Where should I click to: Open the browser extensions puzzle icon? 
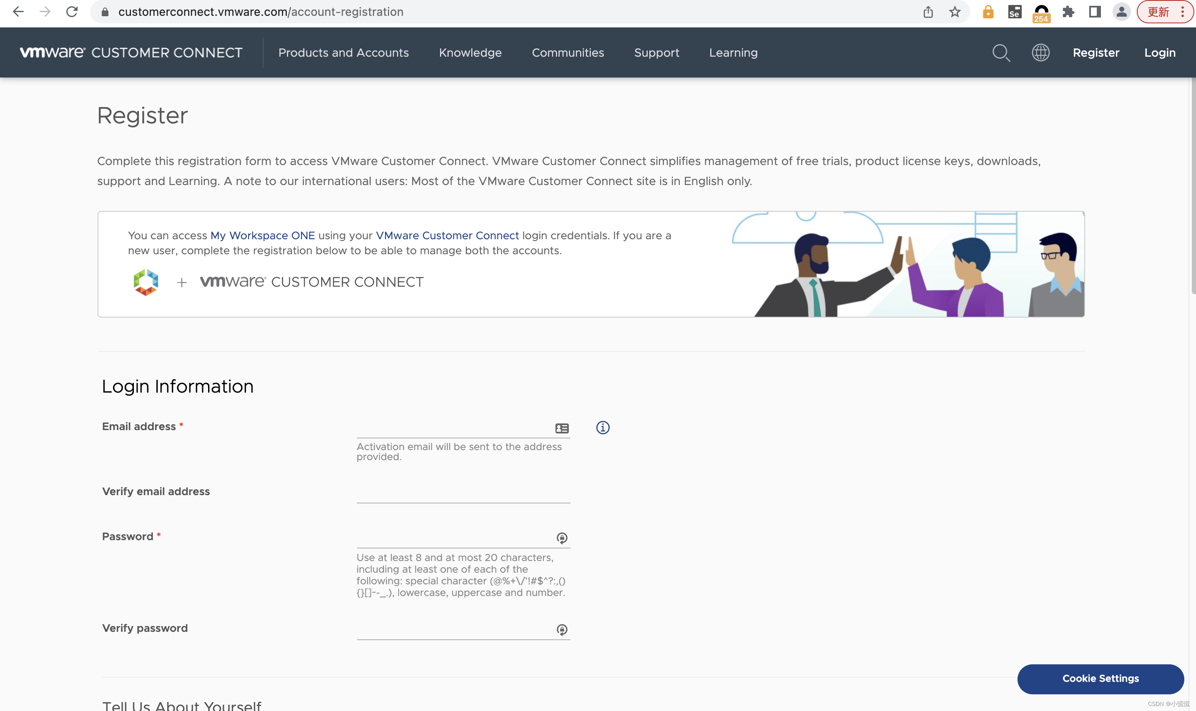tap(1068, 12)
